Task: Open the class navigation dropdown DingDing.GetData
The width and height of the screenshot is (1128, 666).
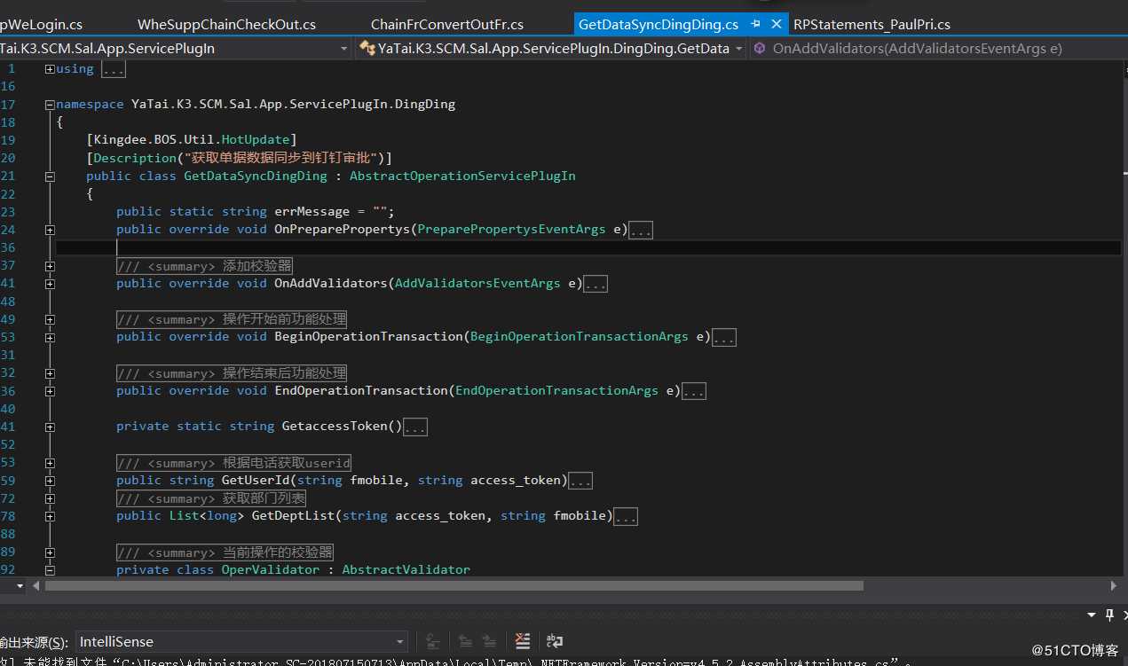Action: [x=551, y=49]
